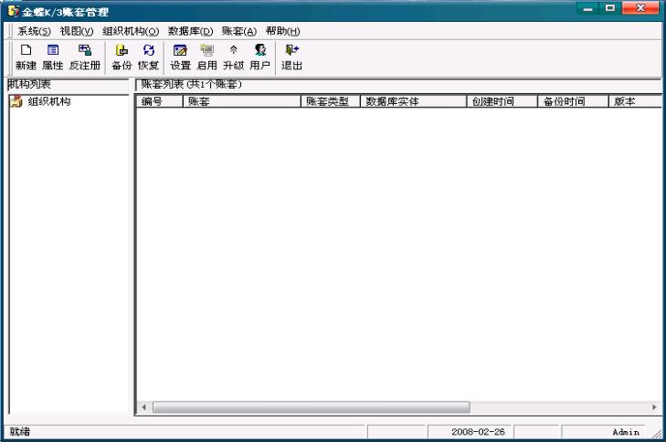
Task: Open the 视图(V) menu
Action: 77,31
